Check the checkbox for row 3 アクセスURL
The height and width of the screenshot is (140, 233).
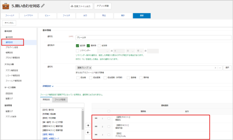(109, 135)
